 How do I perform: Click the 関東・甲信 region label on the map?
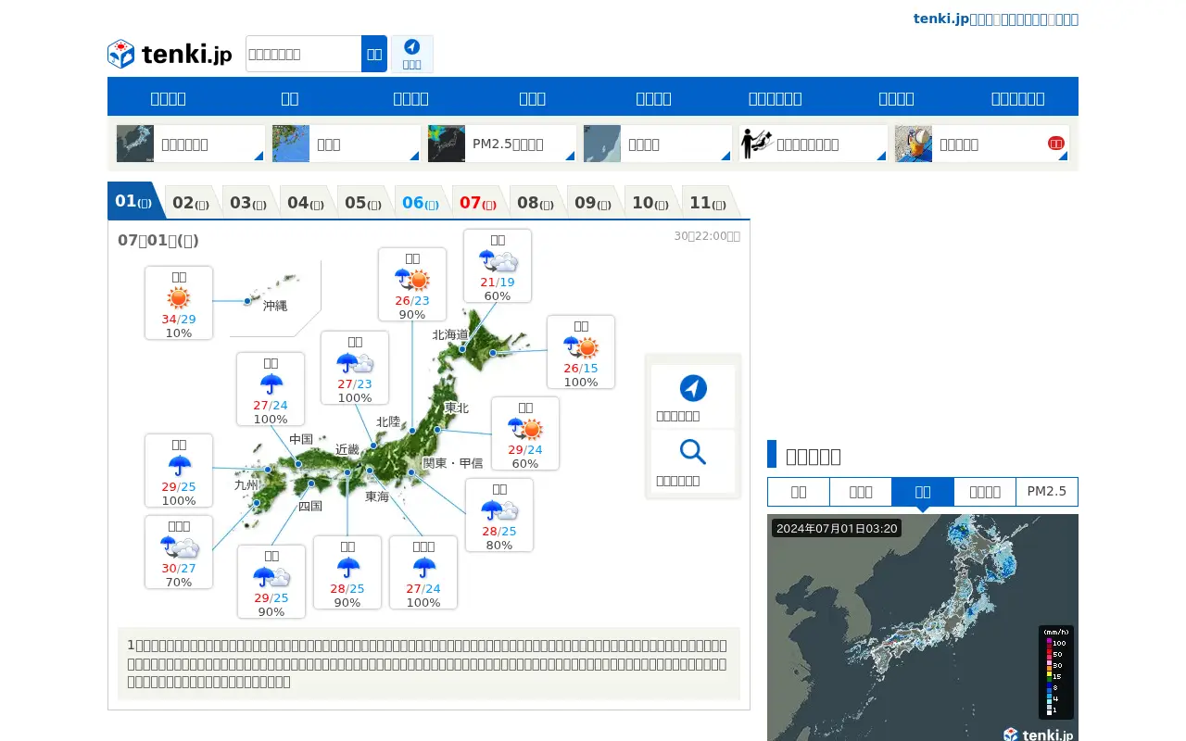[453, 463]
